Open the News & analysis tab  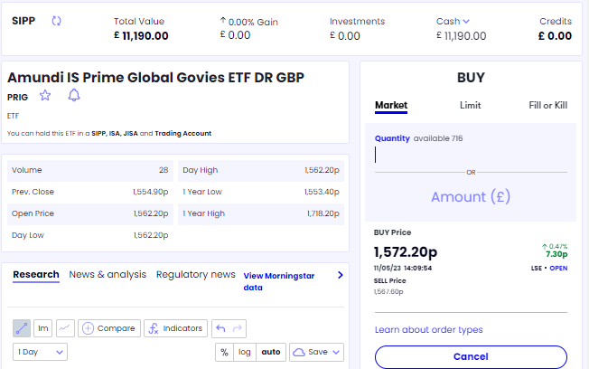pyautogui.click(x=108, y=275)
